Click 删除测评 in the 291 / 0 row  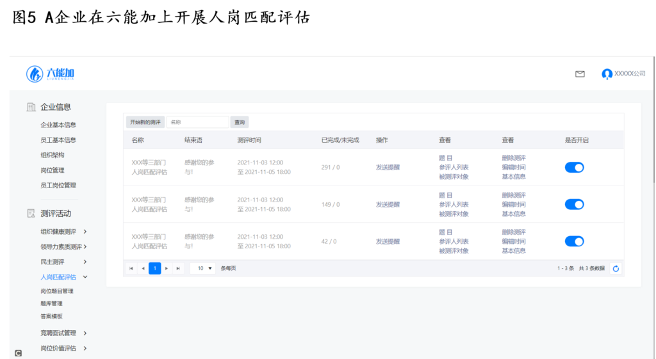(x=514, y=158)
